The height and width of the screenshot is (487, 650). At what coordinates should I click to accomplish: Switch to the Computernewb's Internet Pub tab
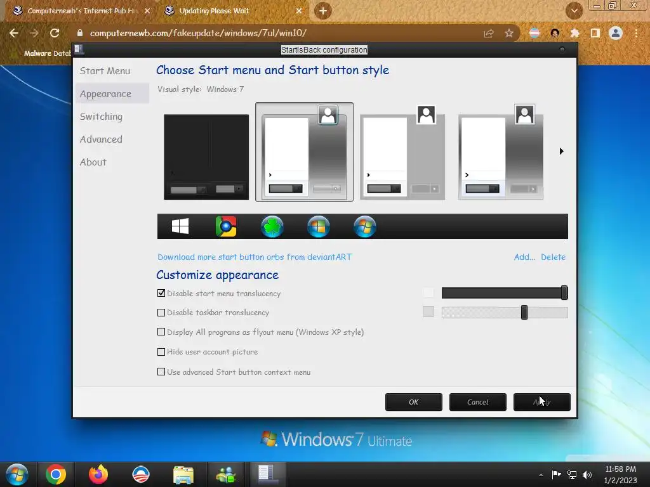pos(81,11)
